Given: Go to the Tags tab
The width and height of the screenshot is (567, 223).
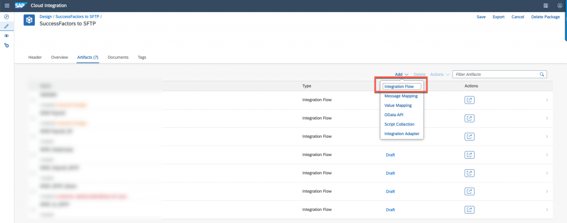Looking at the screenshot, I should click(142, 58).
